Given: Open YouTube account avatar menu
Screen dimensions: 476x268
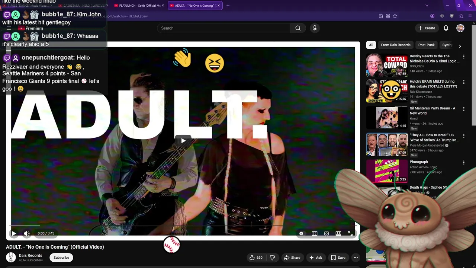Looking at the screenshot, I should click(460, 28).
